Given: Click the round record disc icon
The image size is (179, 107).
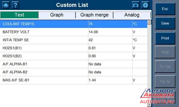Looking at the screenshot, I should (x=145, y=5).
